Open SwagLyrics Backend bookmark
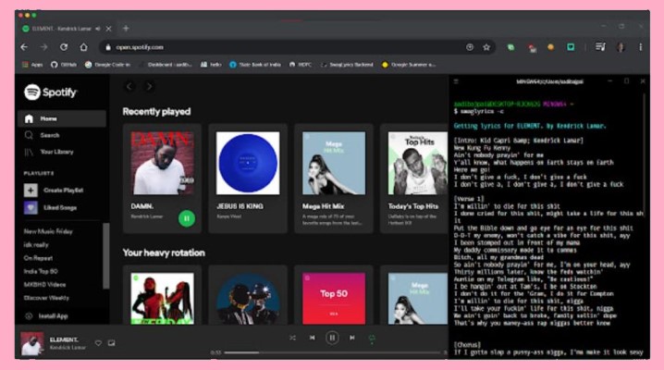 click(x=347, y=65)
